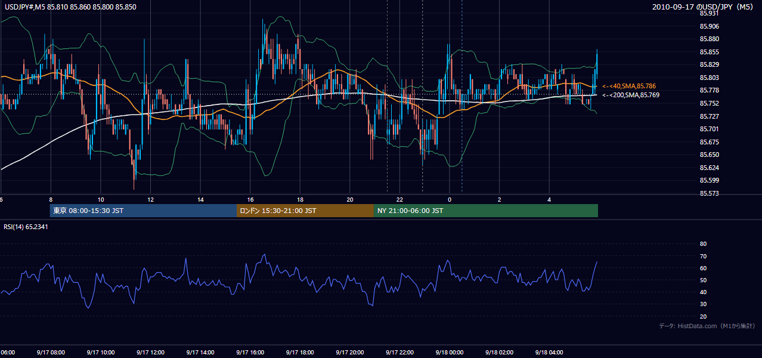Click price axis value 85.829
Screen dimensions: 762x358
click(x=710, y=64)
